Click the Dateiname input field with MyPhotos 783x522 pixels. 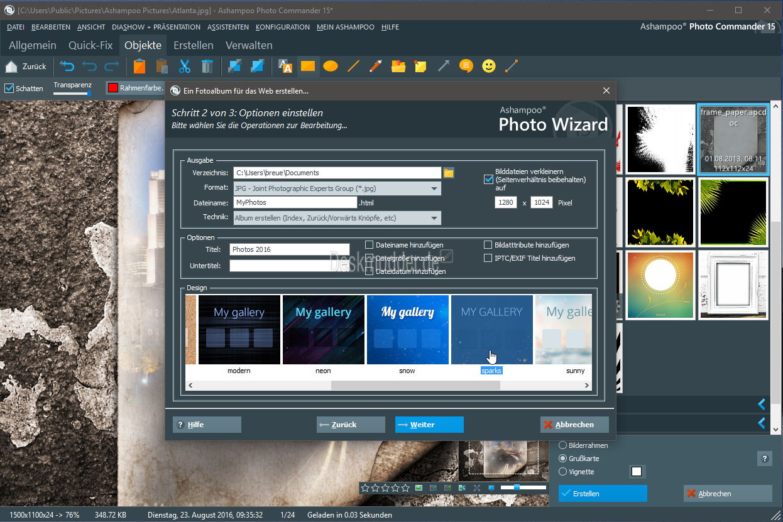point(295,202)
